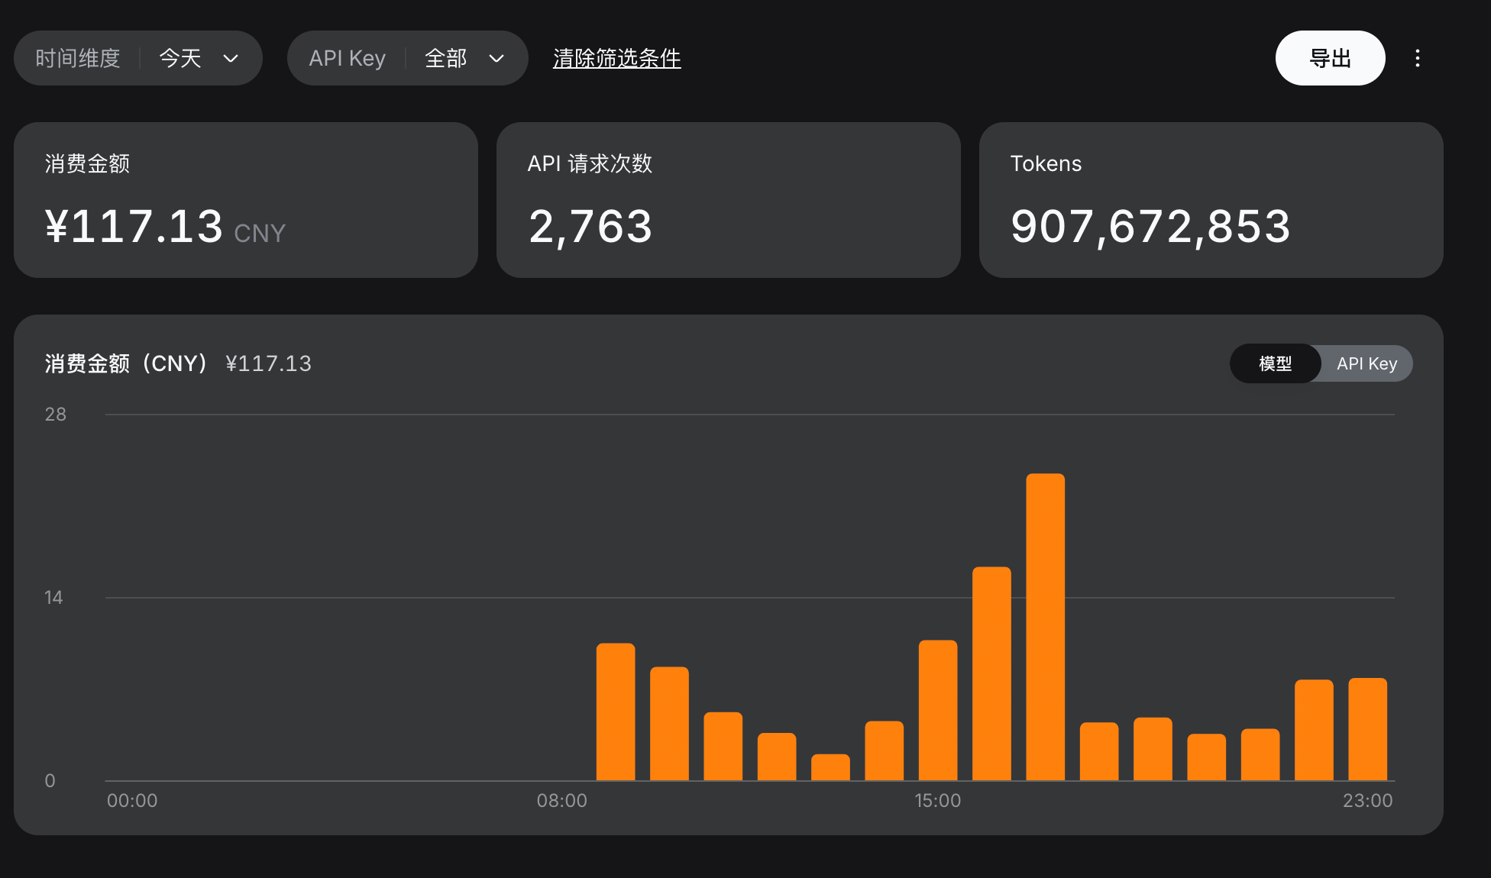Expand the 时间维度 time range dropdown

pos(138,58)
